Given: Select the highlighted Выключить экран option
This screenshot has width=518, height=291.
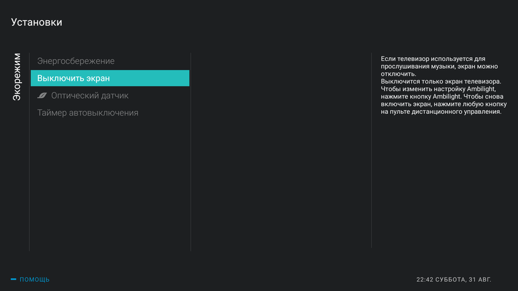Looking at the screenshot, I should pyautogui.click(x=110, y=78).
